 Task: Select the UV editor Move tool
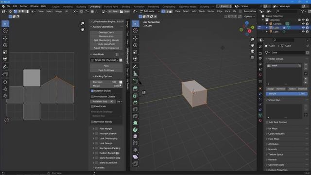[x=5, y=38]
